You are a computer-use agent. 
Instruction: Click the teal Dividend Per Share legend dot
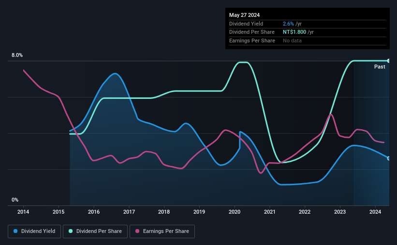click(71, 231)
